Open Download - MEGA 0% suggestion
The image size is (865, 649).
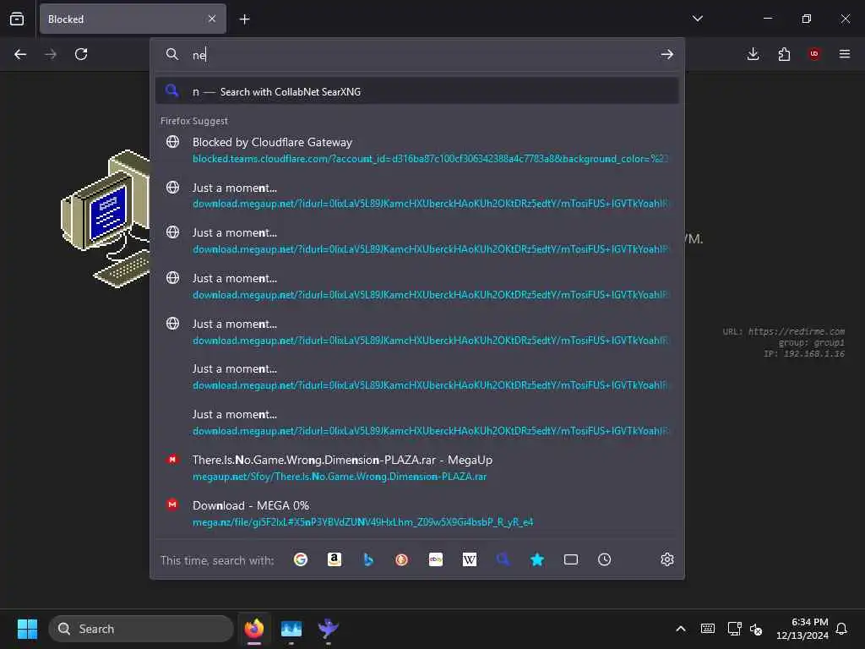(x=417, y=514)
